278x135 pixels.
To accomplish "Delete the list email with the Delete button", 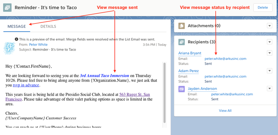I will pyautogui.click(x=263, y=8).
